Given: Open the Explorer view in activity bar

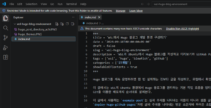Looking at the screenshot, I should [6, 18].
